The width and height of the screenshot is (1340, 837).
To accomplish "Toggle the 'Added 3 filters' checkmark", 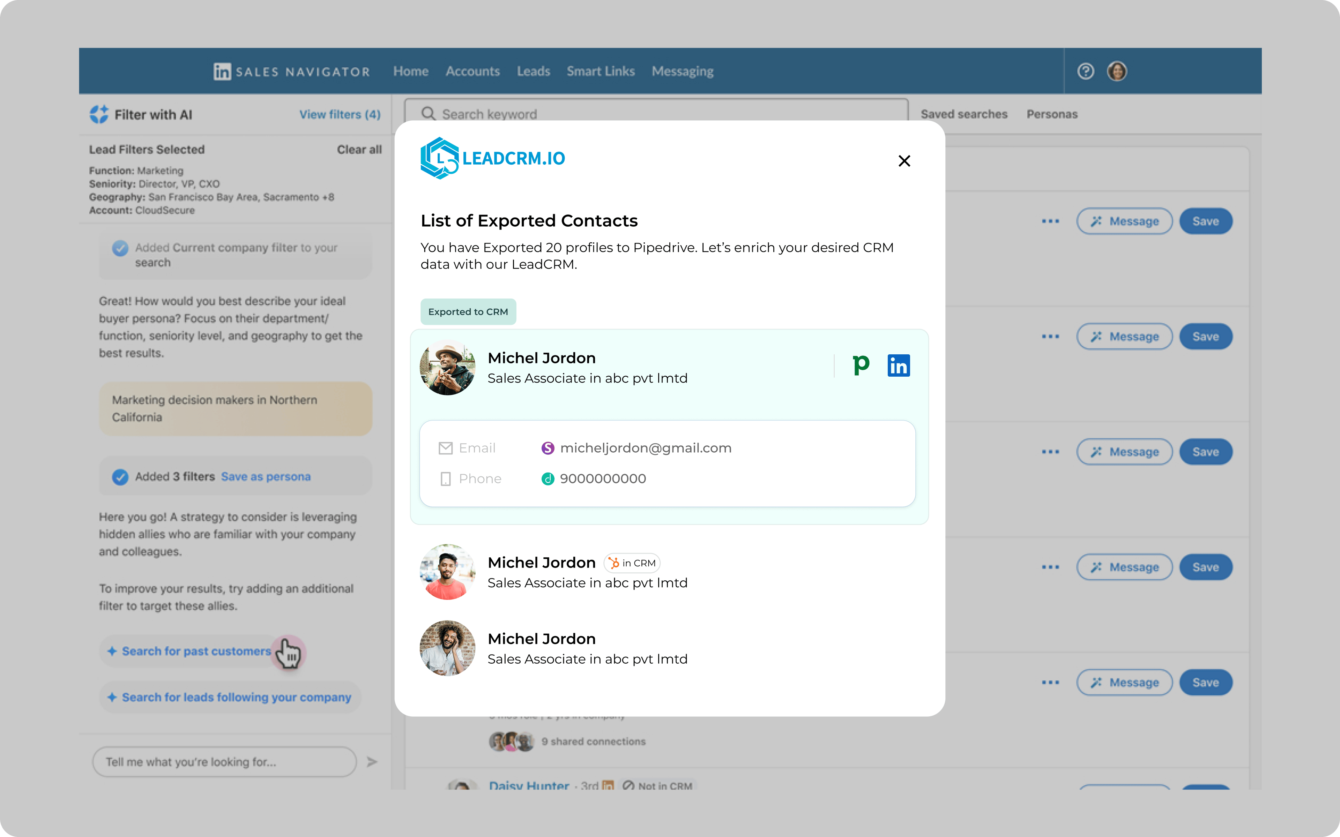I will tap(121, 476).
